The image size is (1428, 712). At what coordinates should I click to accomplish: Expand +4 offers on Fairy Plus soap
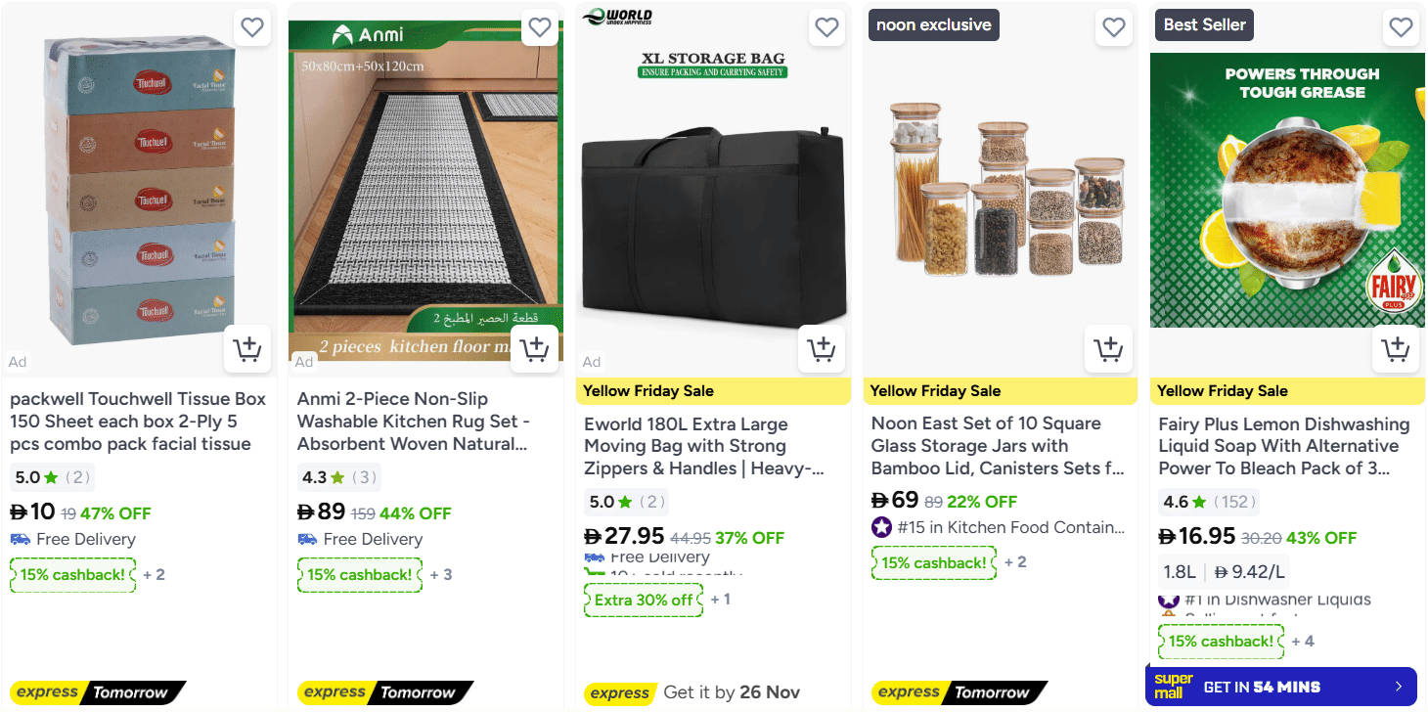tap(1303, 642)
